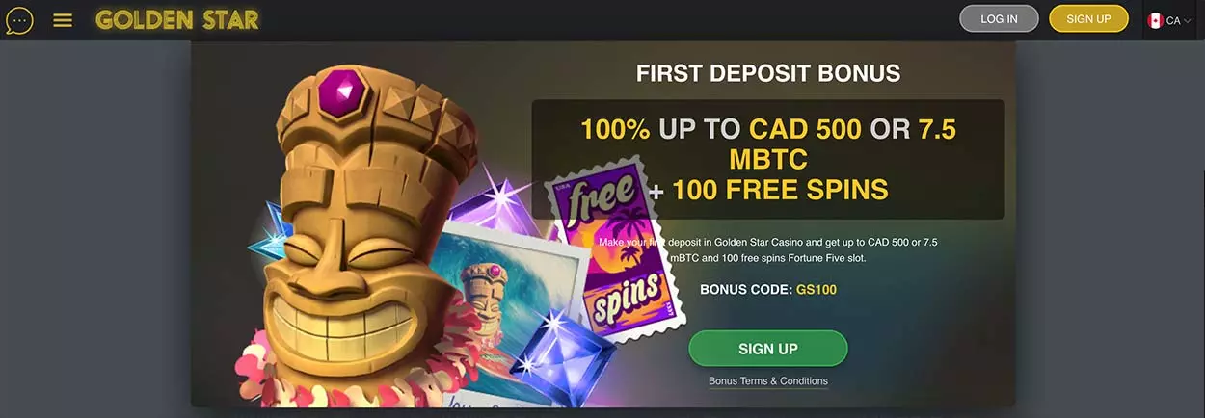Click the yellow SIGN UP header button

[1088, 19]
